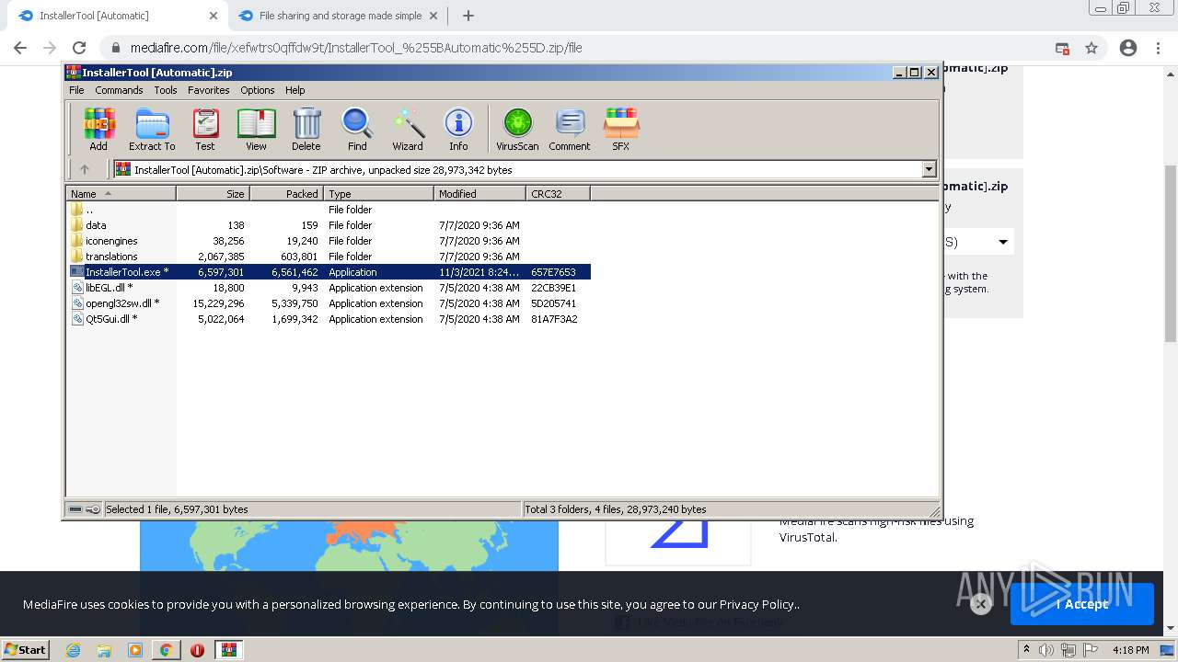Open the Windows Start menu

[x=25, y=649]
